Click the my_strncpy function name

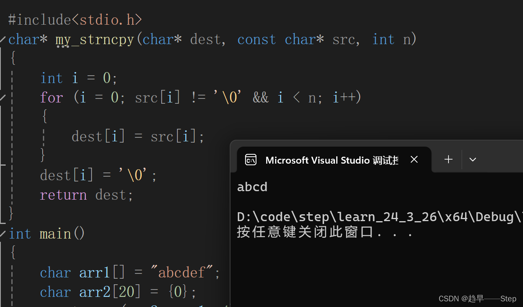click(95, 39)
